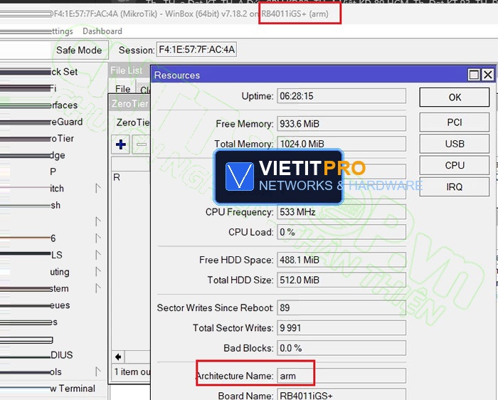This screenshot has height=400, width=498.
Task: Select the File tab in File List window
Action: coord(123,89)
